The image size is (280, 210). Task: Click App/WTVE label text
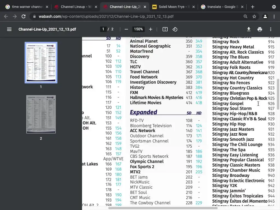point(113,159)
